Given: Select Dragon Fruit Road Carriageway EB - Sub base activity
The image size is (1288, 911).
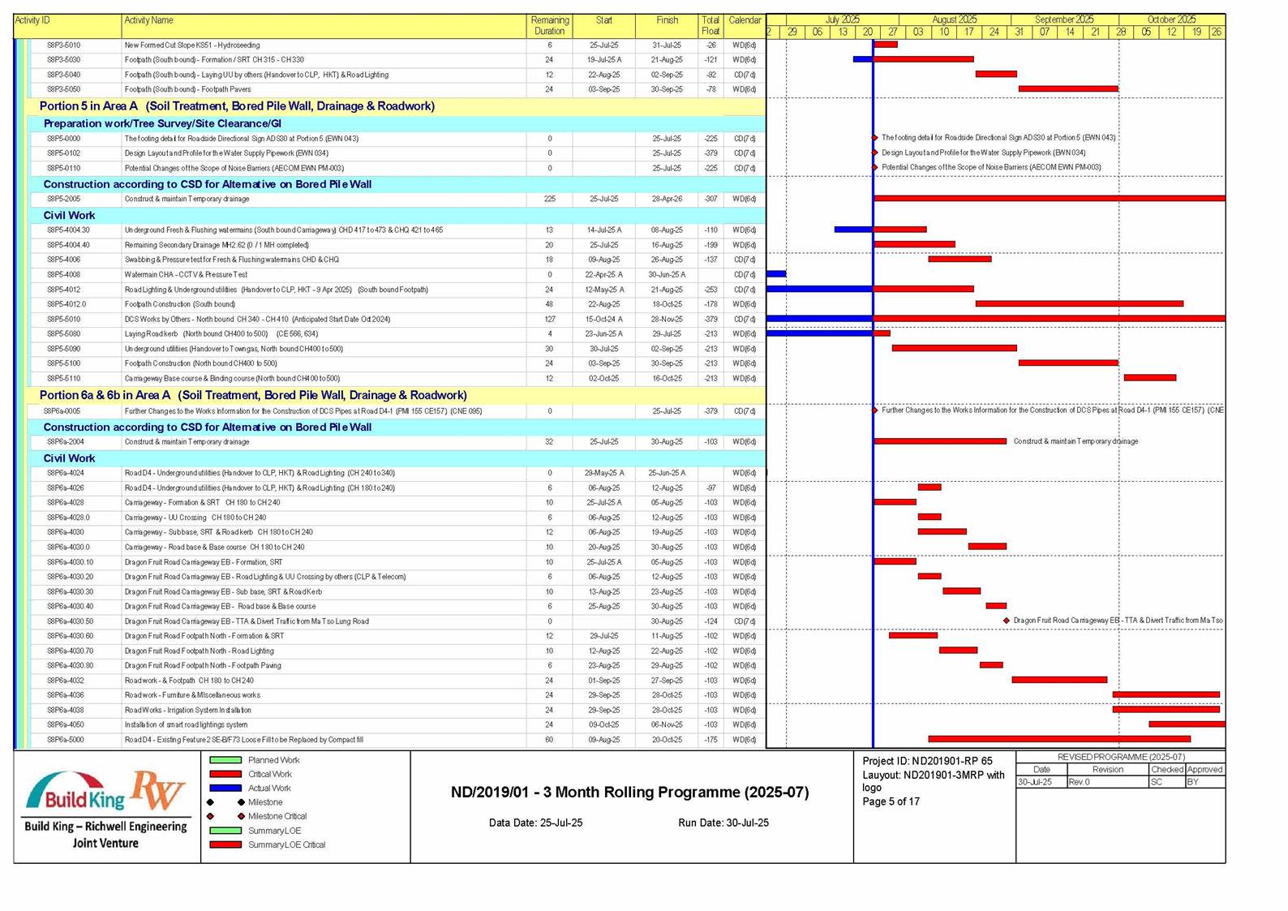Looking at the screenshot, I should pyautogui.click(x=223, y=592).
